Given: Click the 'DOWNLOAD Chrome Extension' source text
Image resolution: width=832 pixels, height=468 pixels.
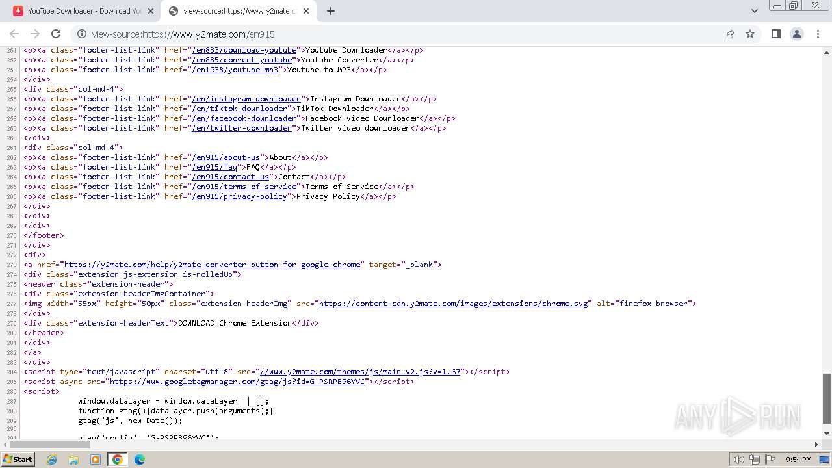Looking at the screenshot, I should click(x=235, y=323).
